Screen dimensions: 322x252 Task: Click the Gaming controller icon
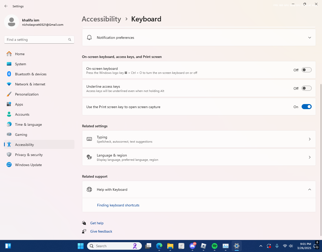click(x=9, y=135)
